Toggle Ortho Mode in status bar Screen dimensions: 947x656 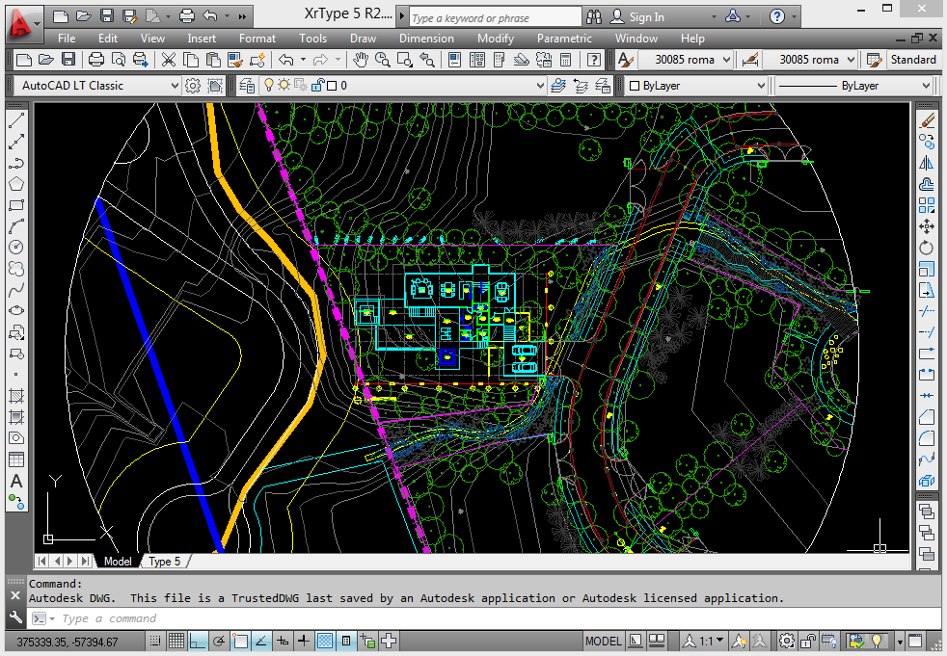tap(198, 641)
